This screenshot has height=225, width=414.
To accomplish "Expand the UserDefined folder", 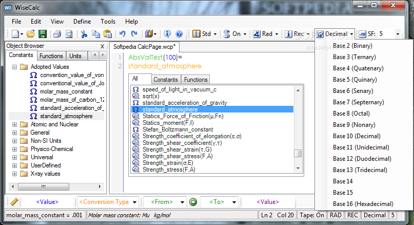I will (x=14, y=165).
